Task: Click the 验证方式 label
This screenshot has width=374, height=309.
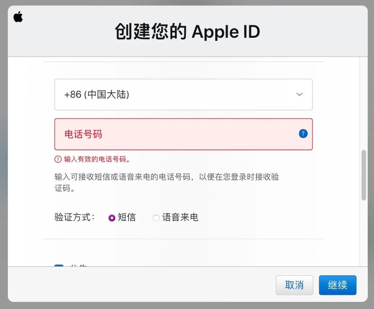Action: click(x=75, y=217)
